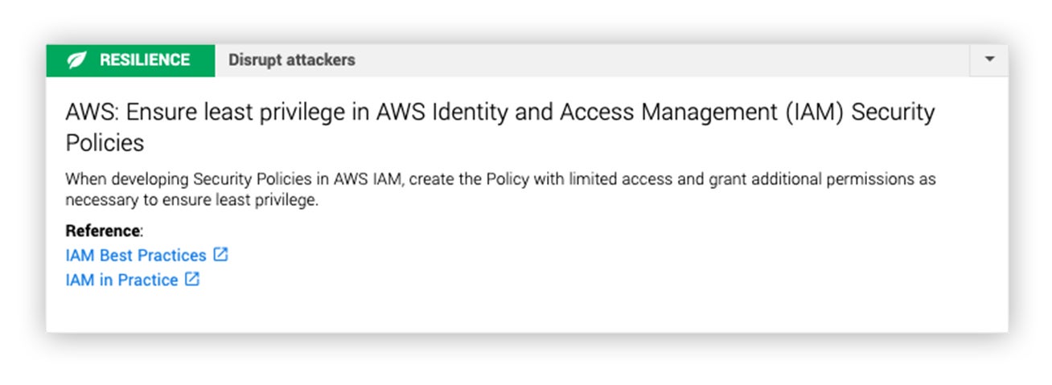
Task: Open the IAM Best Practices link
Action: [x=136, y=256]
